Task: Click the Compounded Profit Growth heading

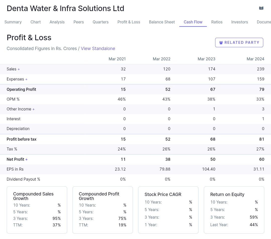Action: click(x=99, y=196)
